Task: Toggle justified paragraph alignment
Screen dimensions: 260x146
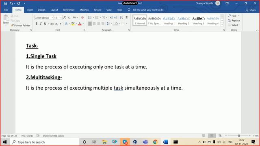Action: (103, 24)
